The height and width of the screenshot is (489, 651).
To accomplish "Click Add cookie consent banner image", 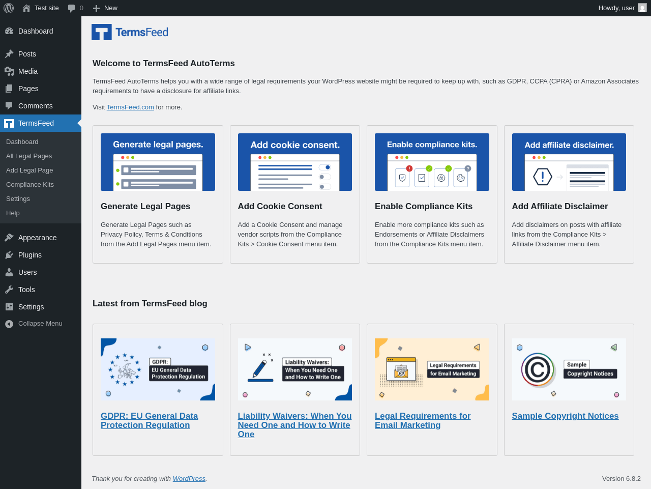I will (295, 162).
